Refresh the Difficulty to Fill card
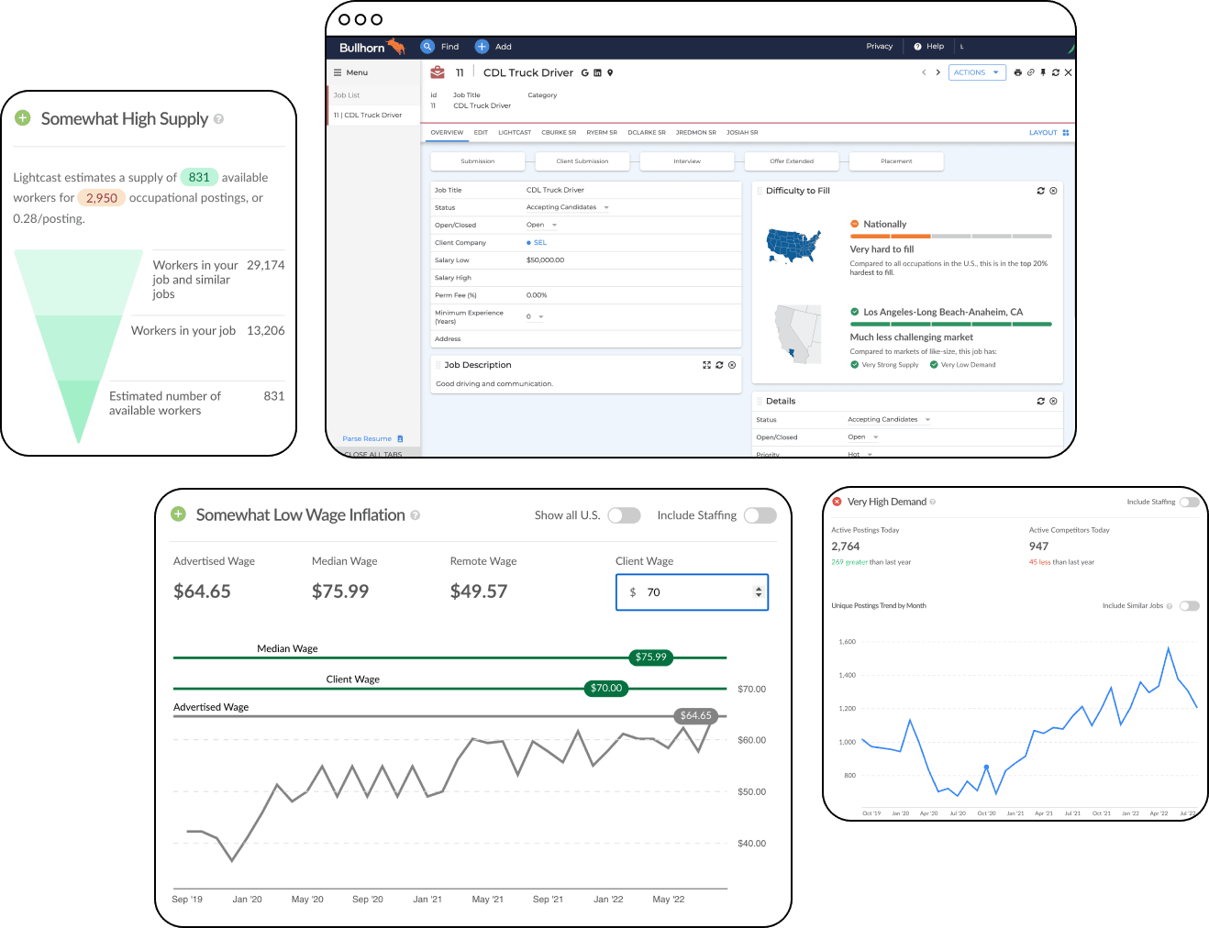1209x928 pixels. [1041, 191]
